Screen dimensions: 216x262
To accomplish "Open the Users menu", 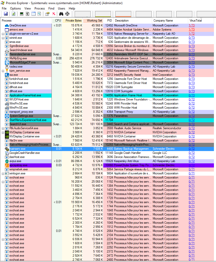I will tap(62, 8).
